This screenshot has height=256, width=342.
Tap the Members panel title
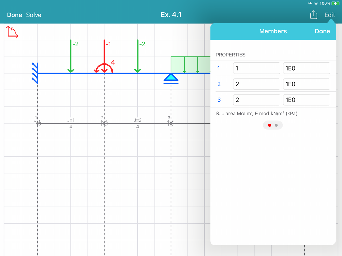(x=273, y=31)
